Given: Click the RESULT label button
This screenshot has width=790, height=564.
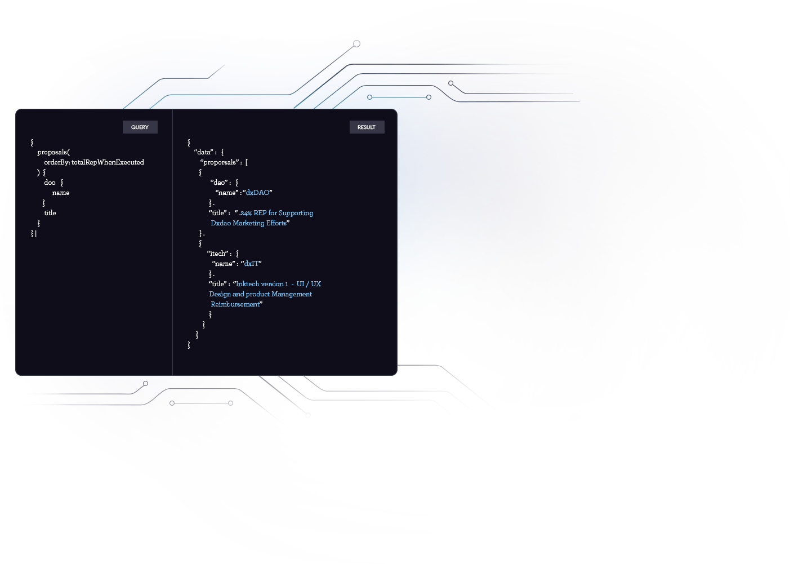Looking at the screenshot, I should 367,127.
